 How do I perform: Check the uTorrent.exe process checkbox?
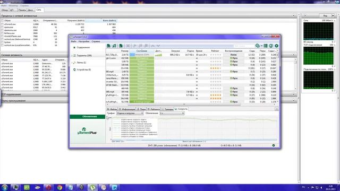click(x=2, y=24)
